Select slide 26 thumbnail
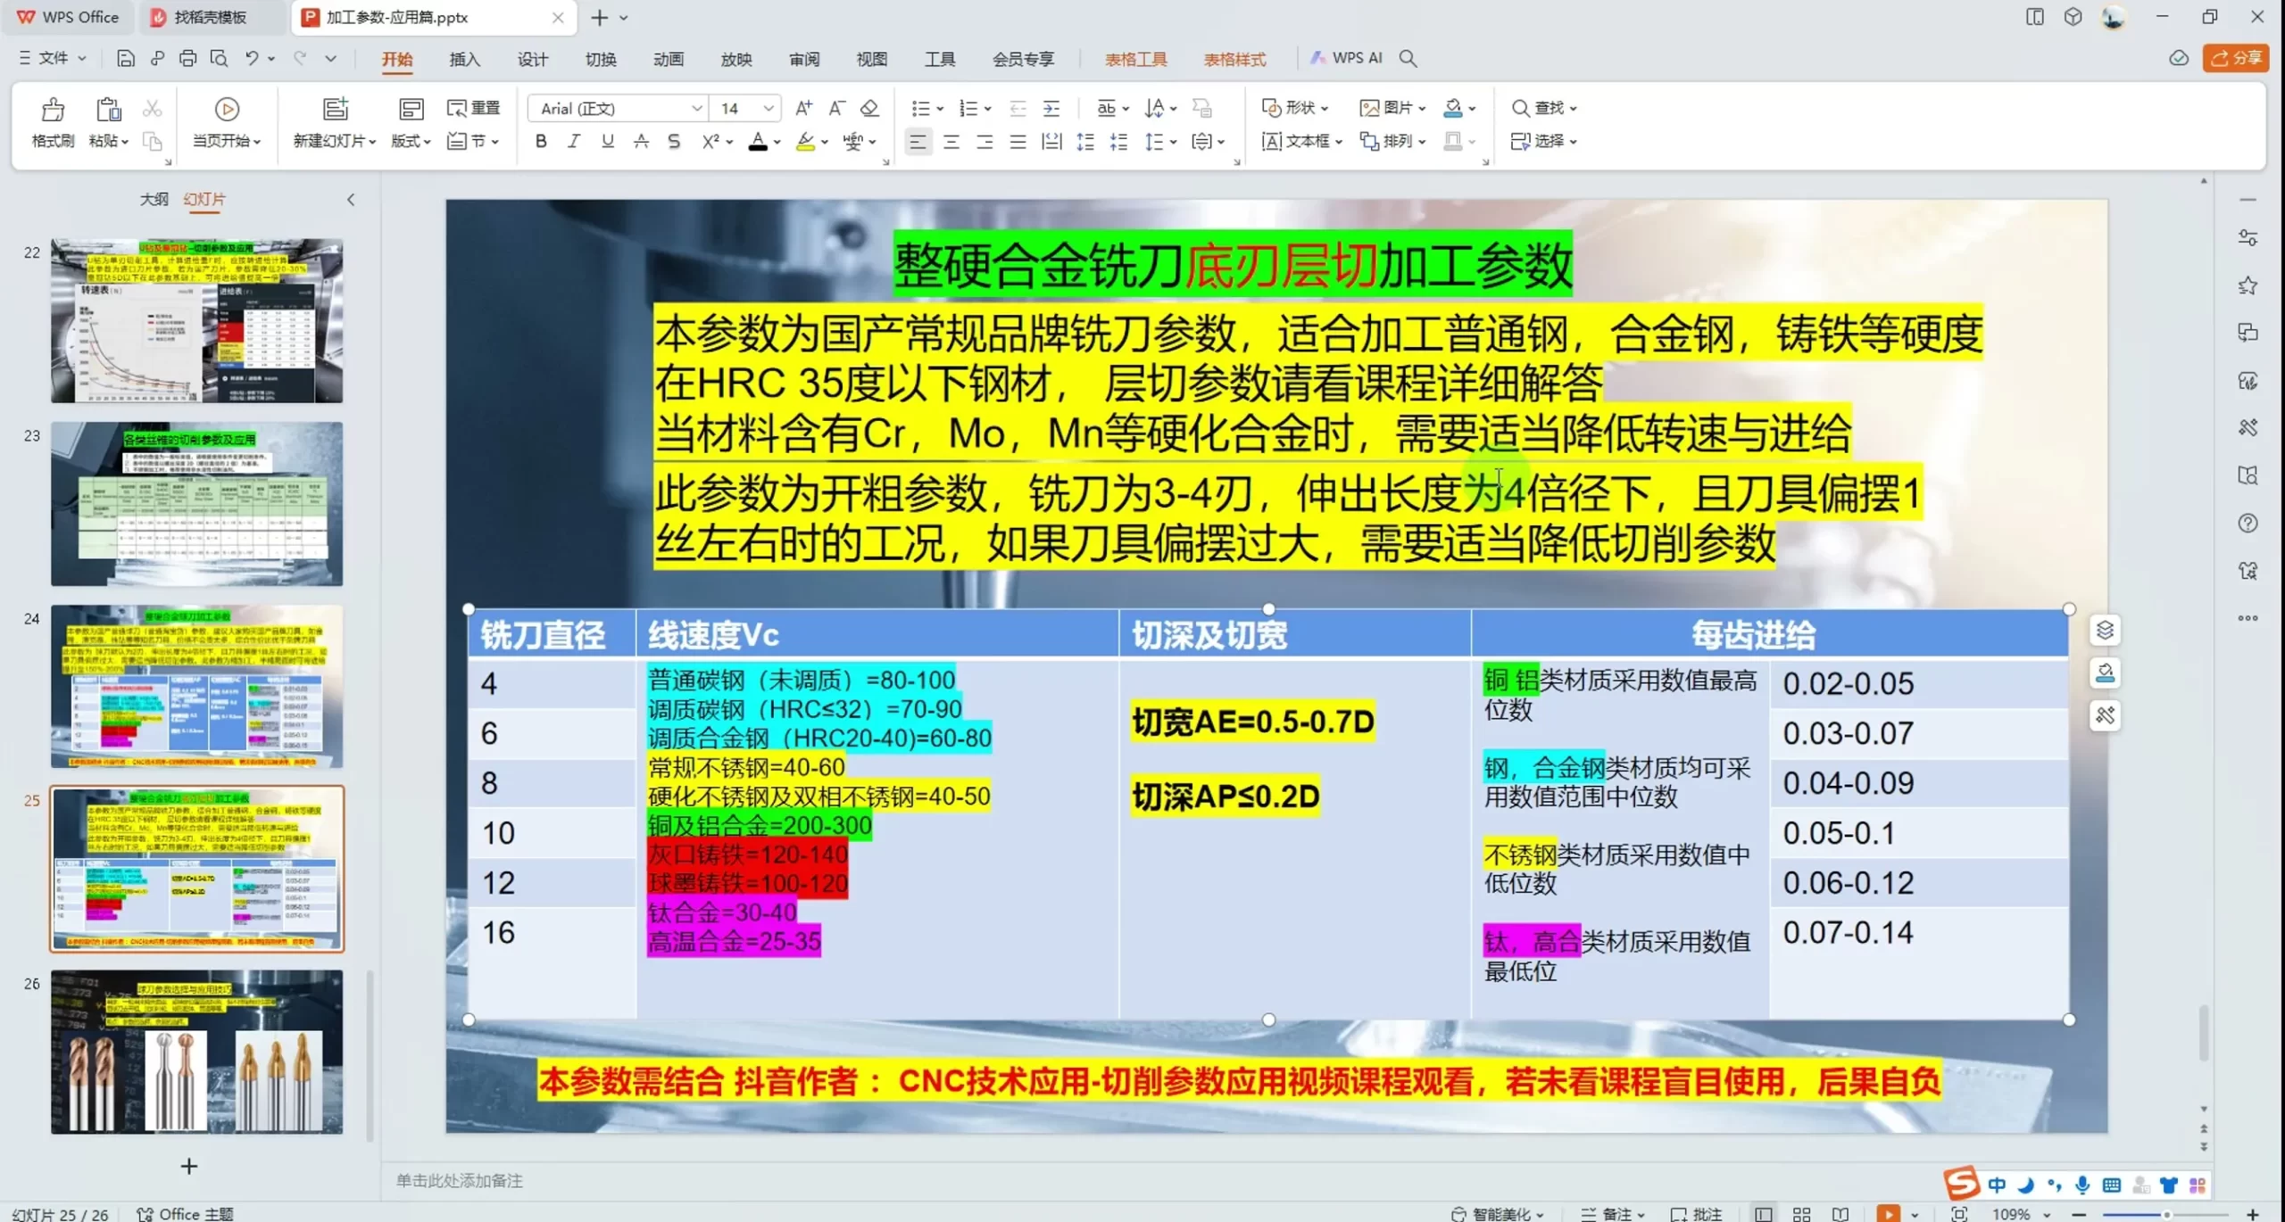This screenshot has height=1222, width=2285. tap(196, 1053)
